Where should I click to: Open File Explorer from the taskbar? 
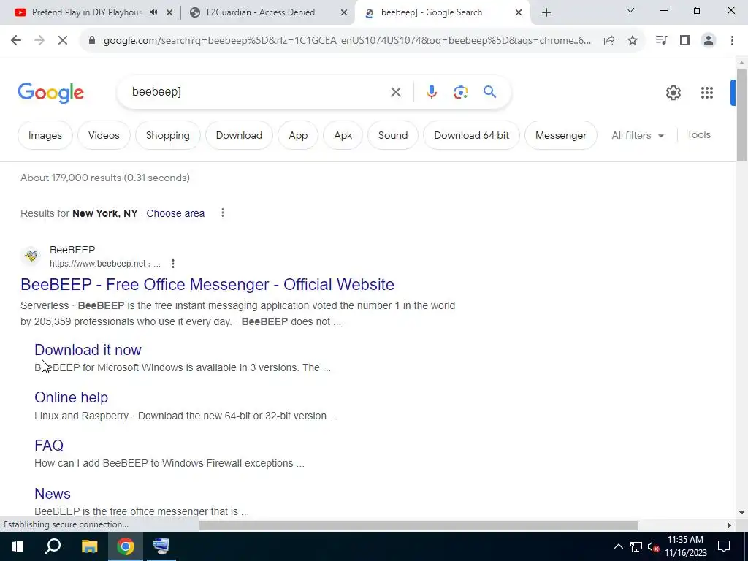tap(89, 546)
